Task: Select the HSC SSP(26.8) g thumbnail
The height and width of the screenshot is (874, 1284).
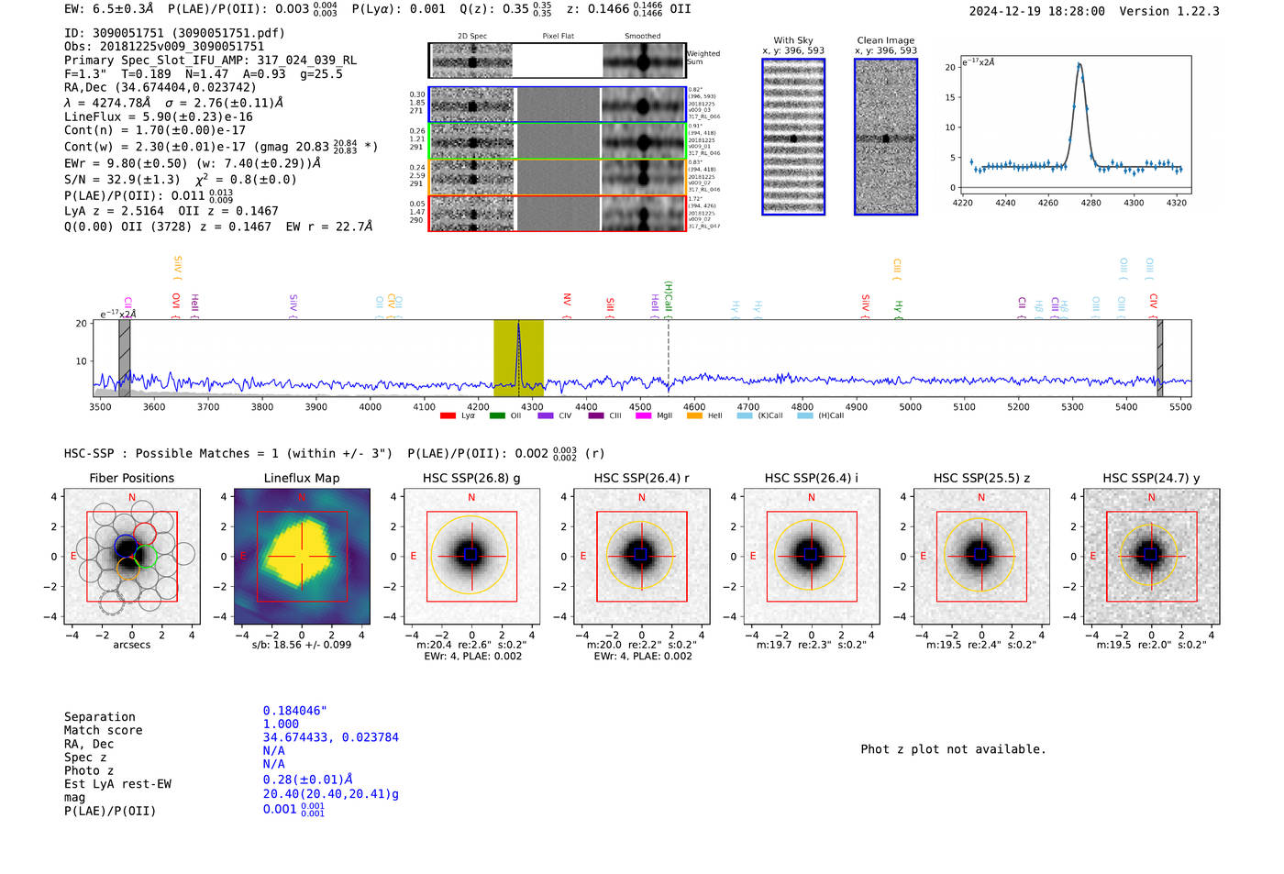Action: 471,556
